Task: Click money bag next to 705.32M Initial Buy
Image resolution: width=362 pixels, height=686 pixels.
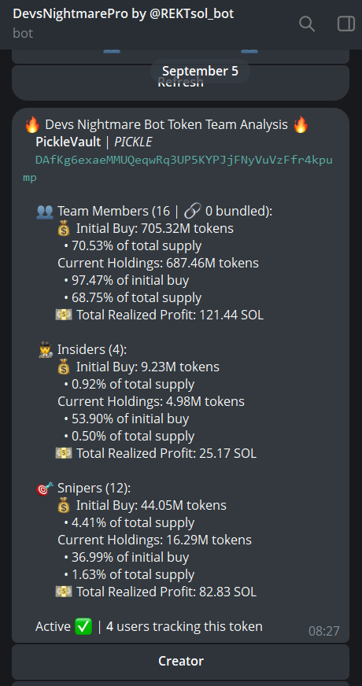Action: [x=64, y=229]
